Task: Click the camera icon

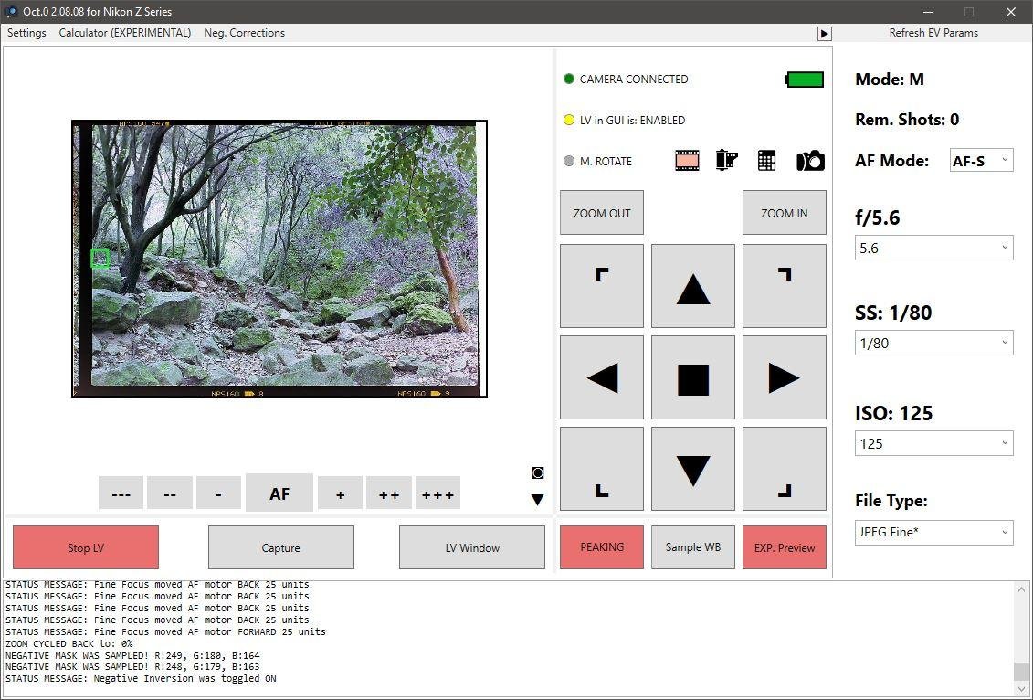Action: (810, 161)
